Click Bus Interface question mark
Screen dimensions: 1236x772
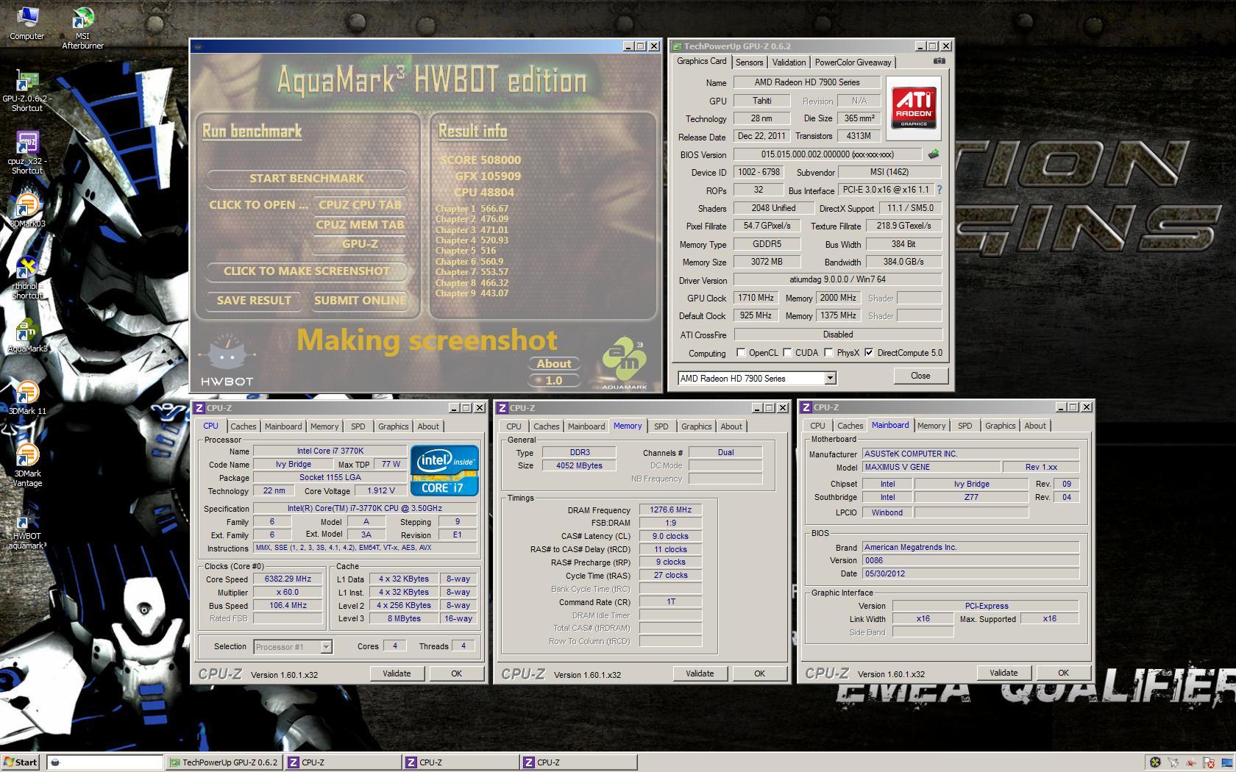point(940,190)
